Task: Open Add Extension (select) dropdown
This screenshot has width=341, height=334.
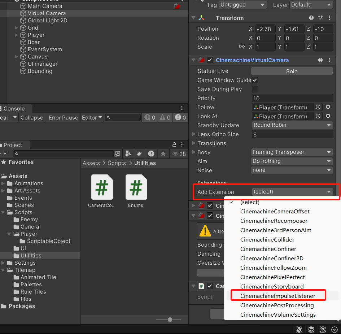Action: (293, 192)
